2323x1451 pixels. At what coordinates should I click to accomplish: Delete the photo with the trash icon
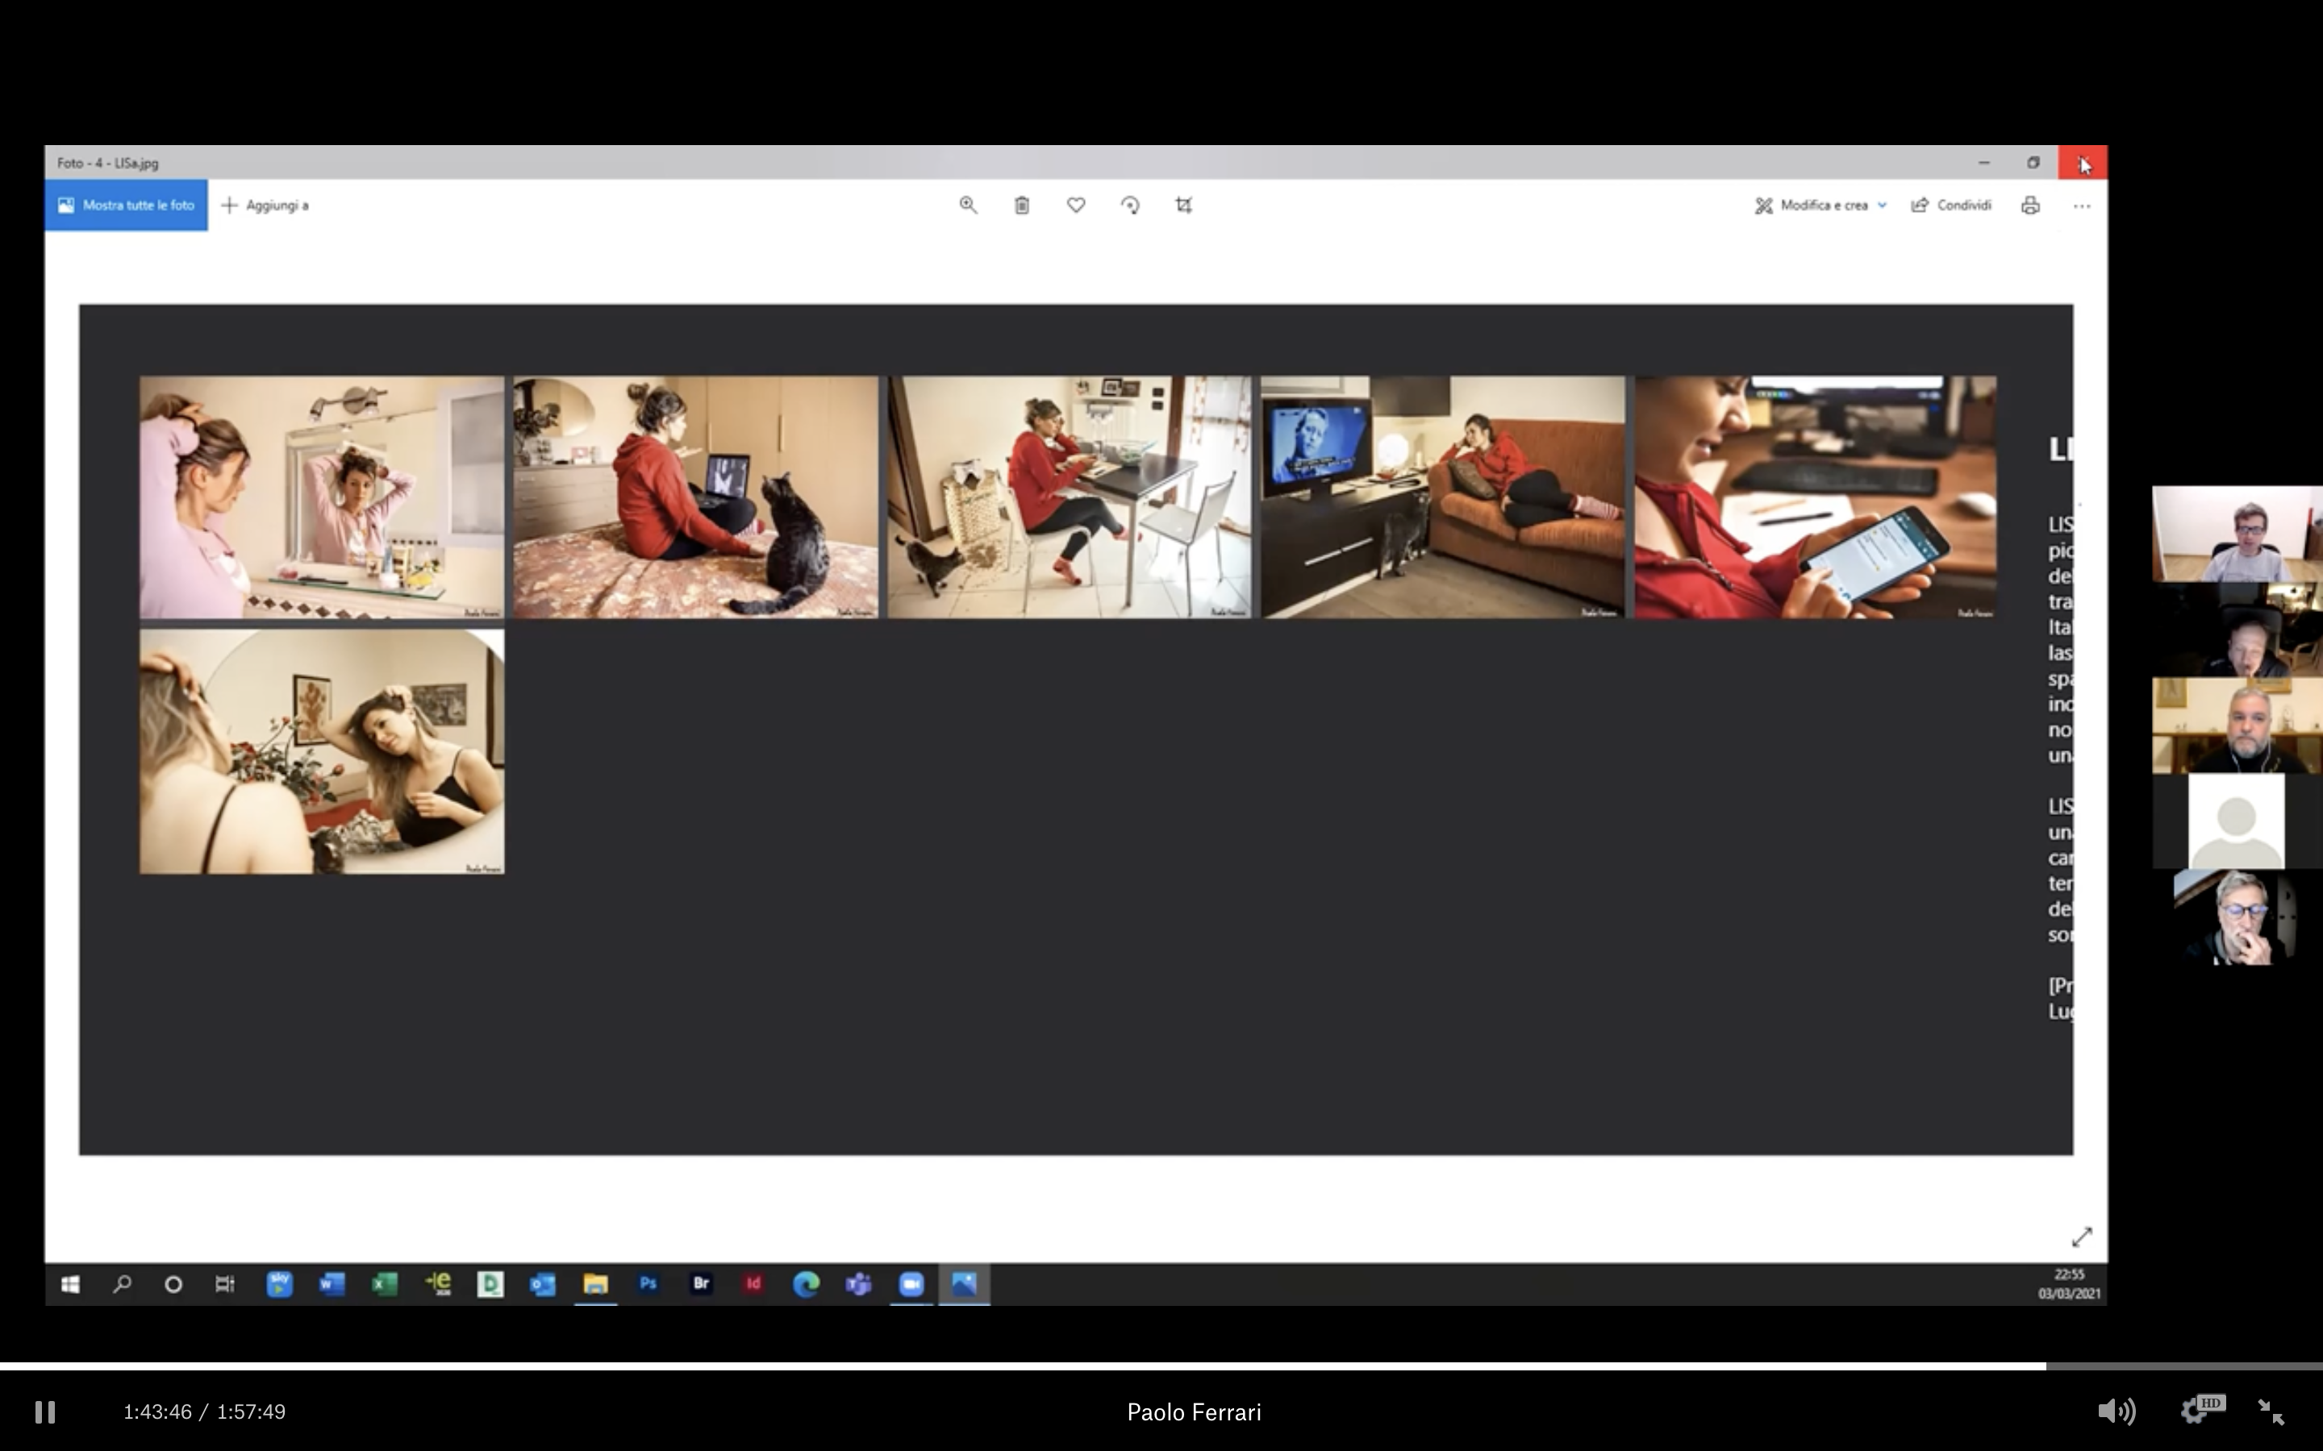(1021, 206)
